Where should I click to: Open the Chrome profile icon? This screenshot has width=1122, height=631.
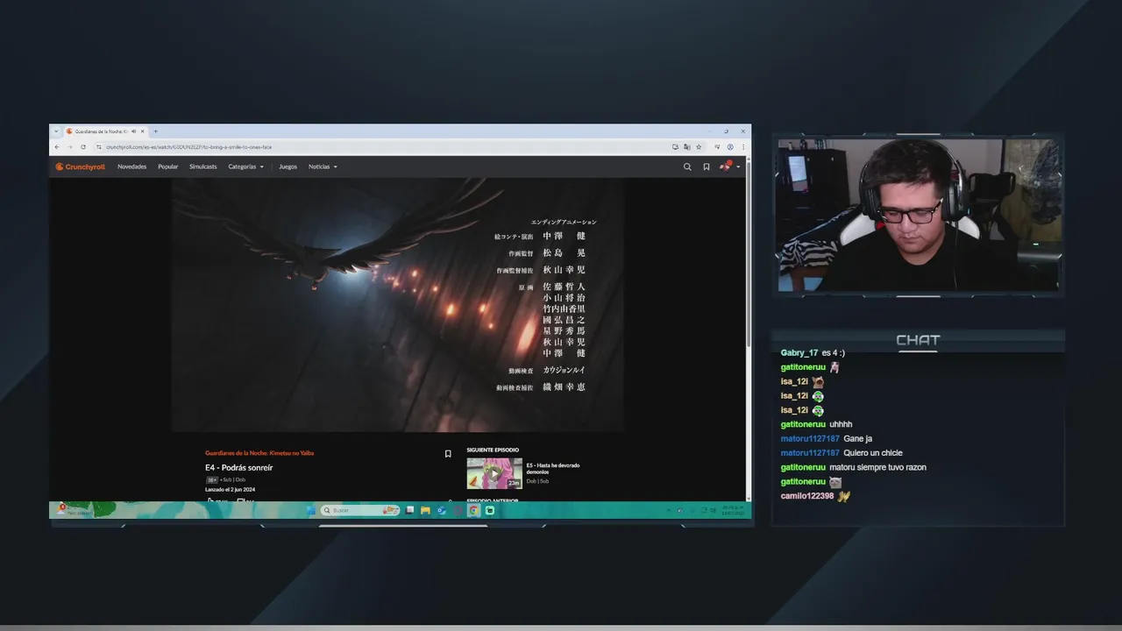[x=730, y=147]
